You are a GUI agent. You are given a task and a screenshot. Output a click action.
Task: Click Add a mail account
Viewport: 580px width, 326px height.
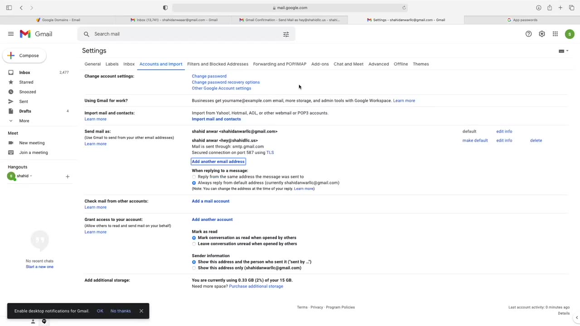point(210,201)
